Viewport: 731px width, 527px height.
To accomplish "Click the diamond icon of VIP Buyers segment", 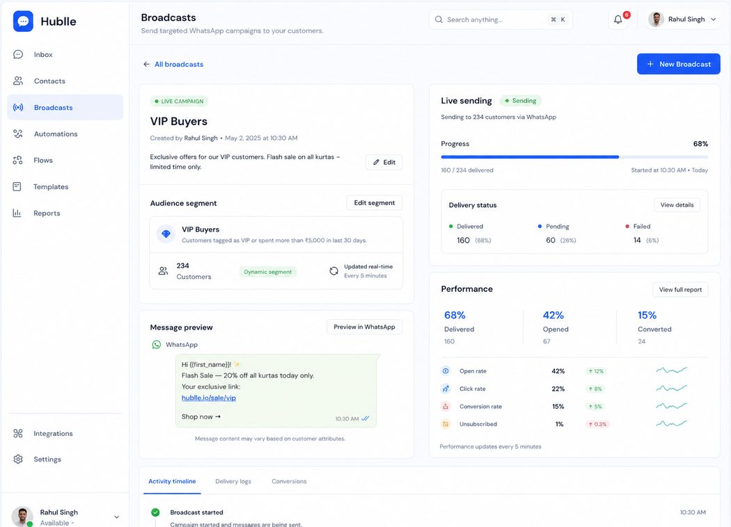I will 166,234.
